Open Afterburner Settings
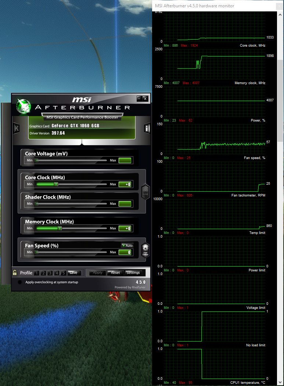284x386 pixels. coord(133,273)
